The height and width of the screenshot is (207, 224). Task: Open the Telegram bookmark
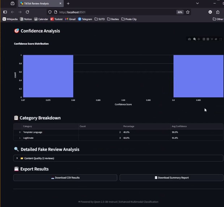click(x=85, y=19)
